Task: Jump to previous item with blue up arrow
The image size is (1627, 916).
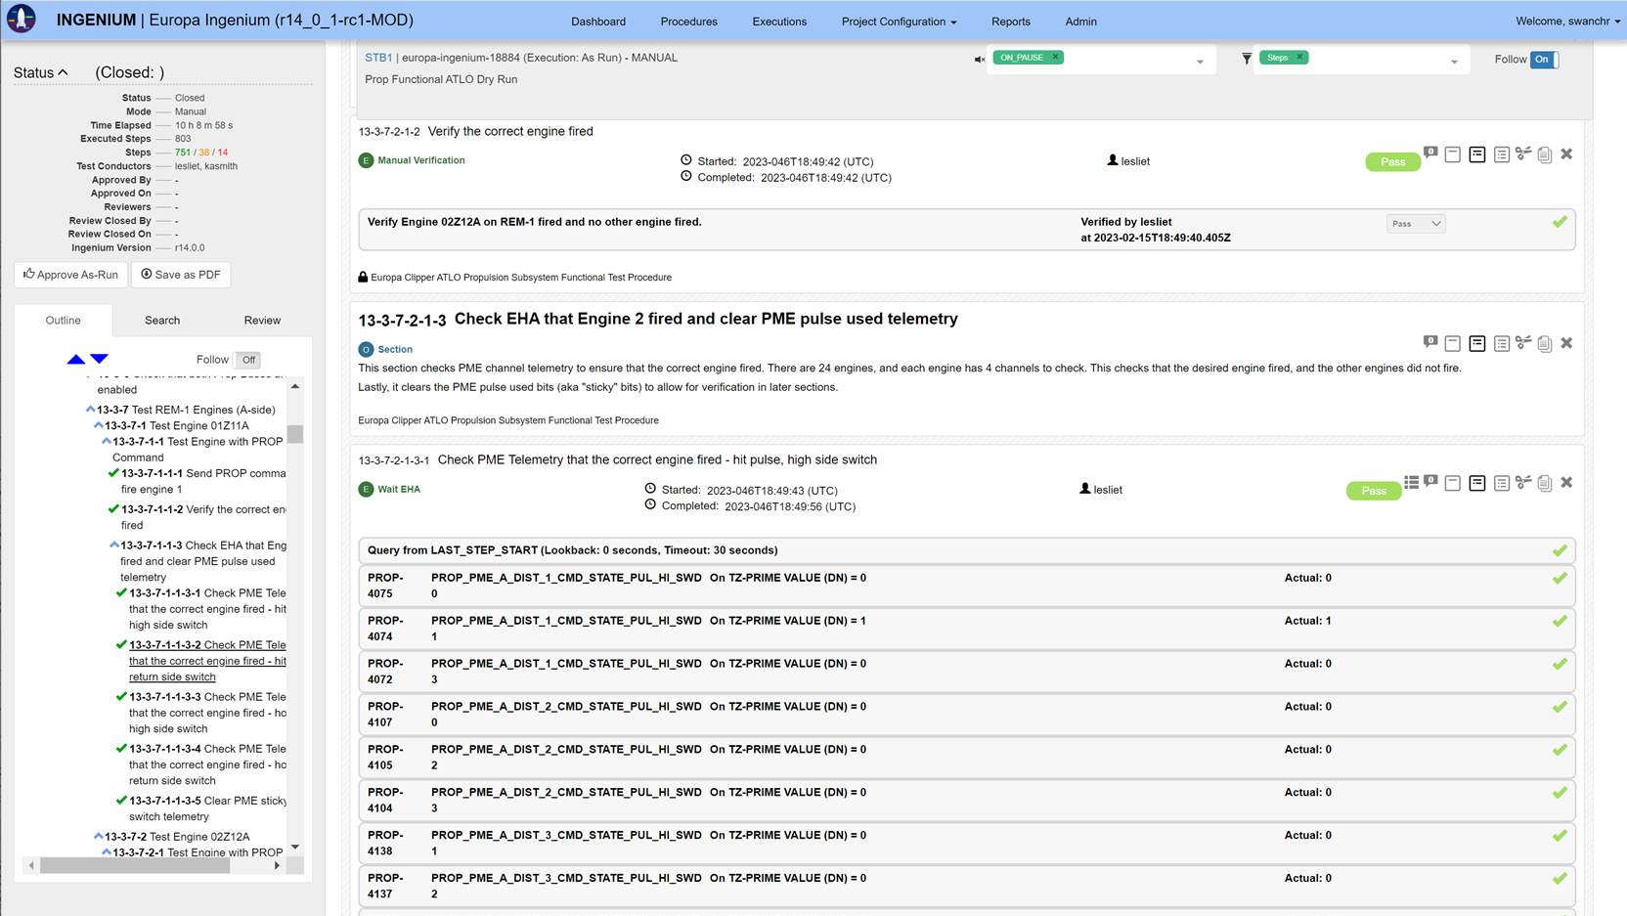Action: tap(75, 360)
